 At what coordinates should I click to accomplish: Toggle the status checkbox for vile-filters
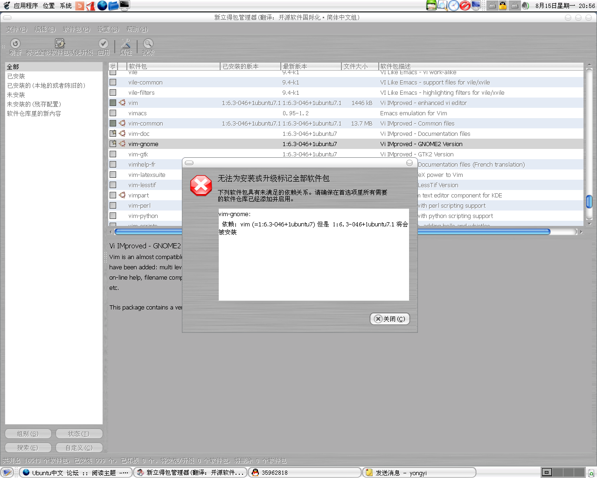(x=113, y=92)
